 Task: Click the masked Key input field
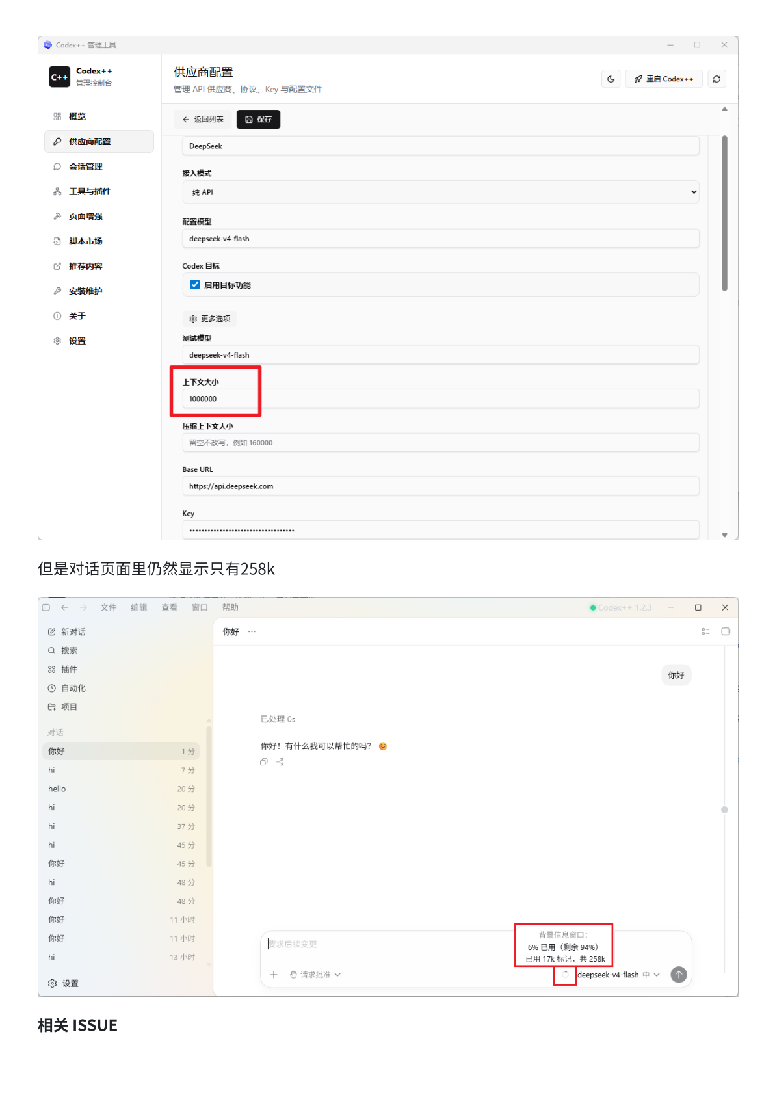point(441,530)
